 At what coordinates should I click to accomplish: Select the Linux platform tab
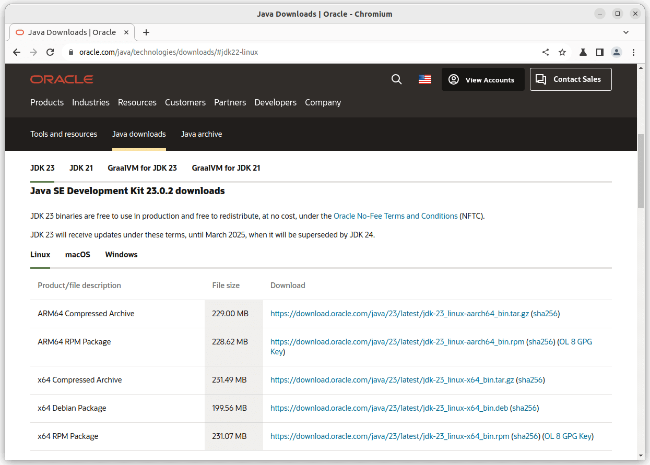(40, 255)
